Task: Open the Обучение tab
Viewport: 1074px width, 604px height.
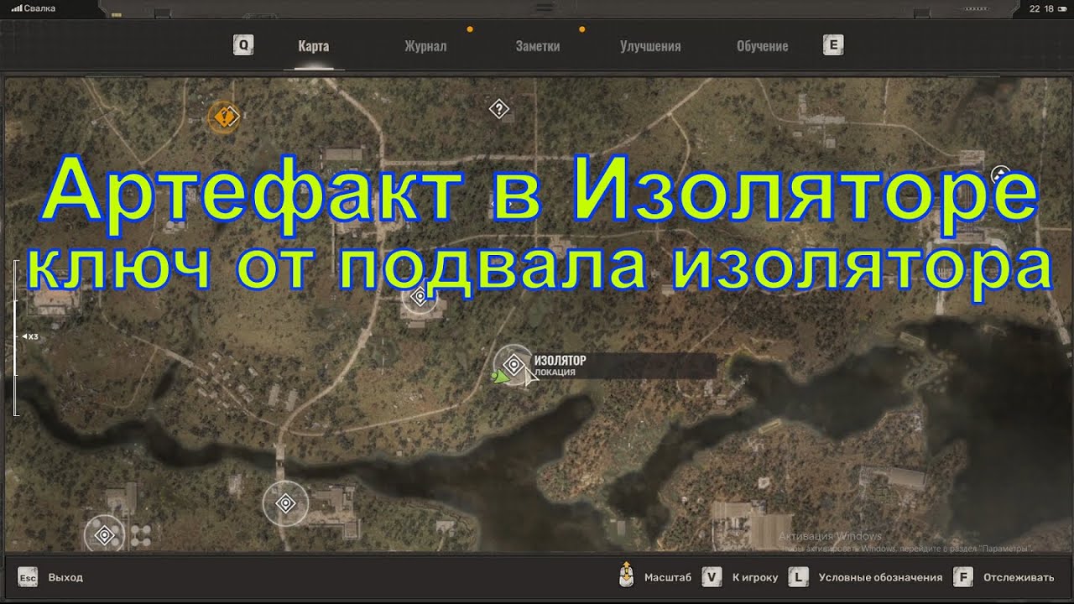Action: 762,46
